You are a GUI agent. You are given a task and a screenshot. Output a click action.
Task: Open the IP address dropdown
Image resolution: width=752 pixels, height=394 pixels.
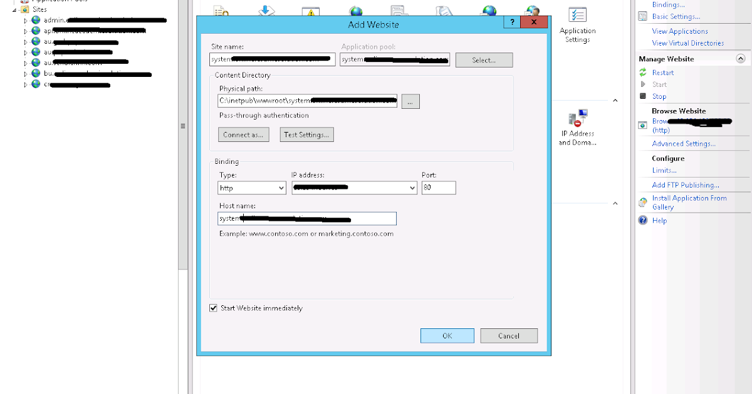[411, 188]
